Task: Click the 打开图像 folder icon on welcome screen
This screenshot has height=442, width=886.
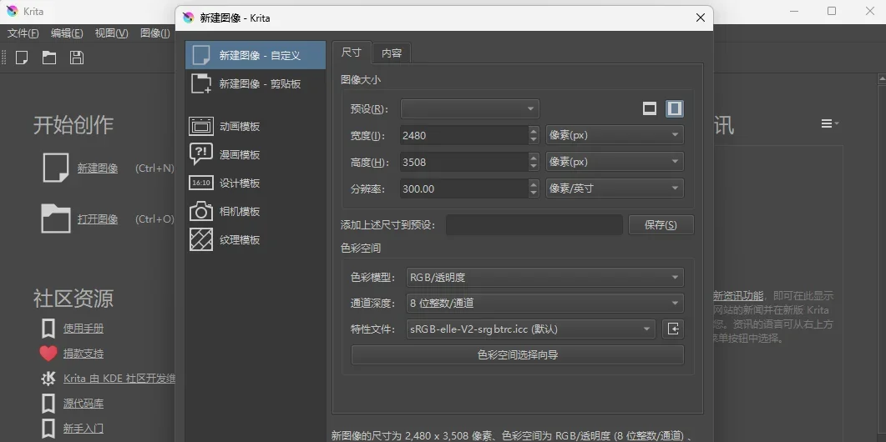Action: pos(56,218)
